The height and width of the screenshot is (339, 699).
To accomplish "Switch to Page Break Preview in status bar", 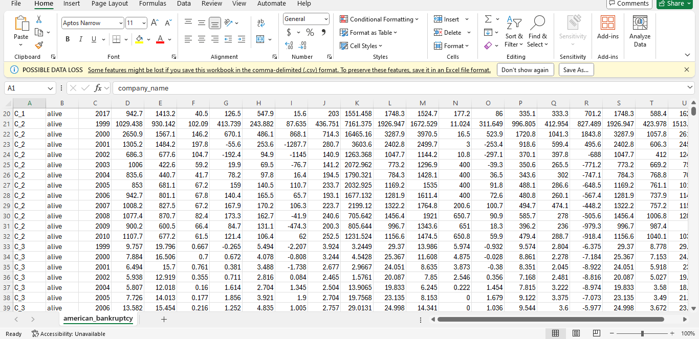I will point(596,333).
